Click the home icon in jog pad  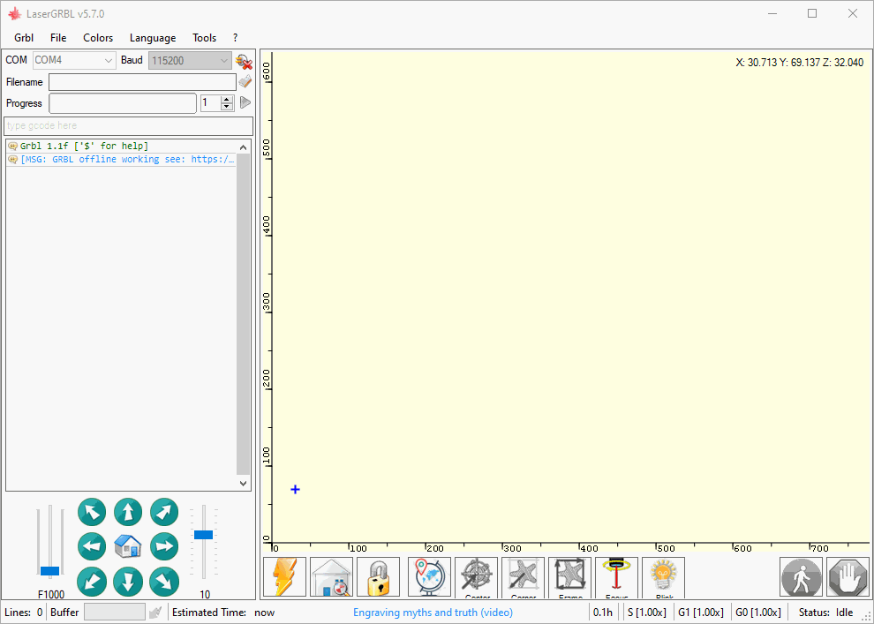(x=128, y=546)
